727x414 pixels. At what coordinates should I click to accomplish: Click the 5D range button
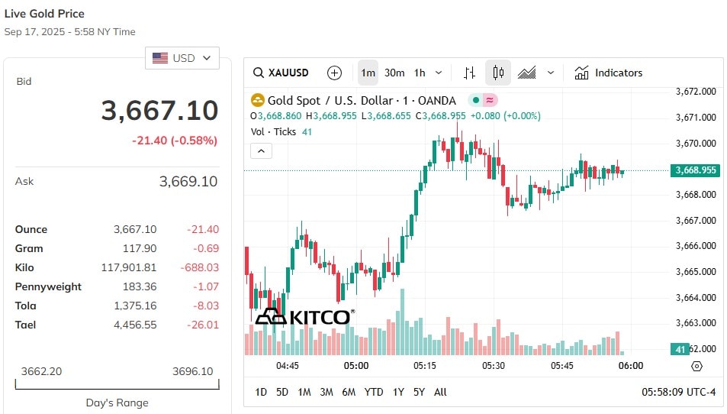click(x=282, y=392)
